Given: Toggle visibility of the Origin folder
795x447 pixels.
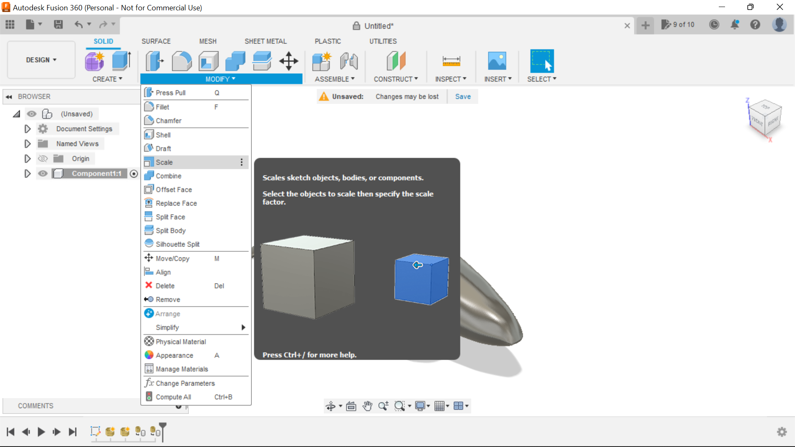Looking at the screenshot, I should tap(43, 159).
